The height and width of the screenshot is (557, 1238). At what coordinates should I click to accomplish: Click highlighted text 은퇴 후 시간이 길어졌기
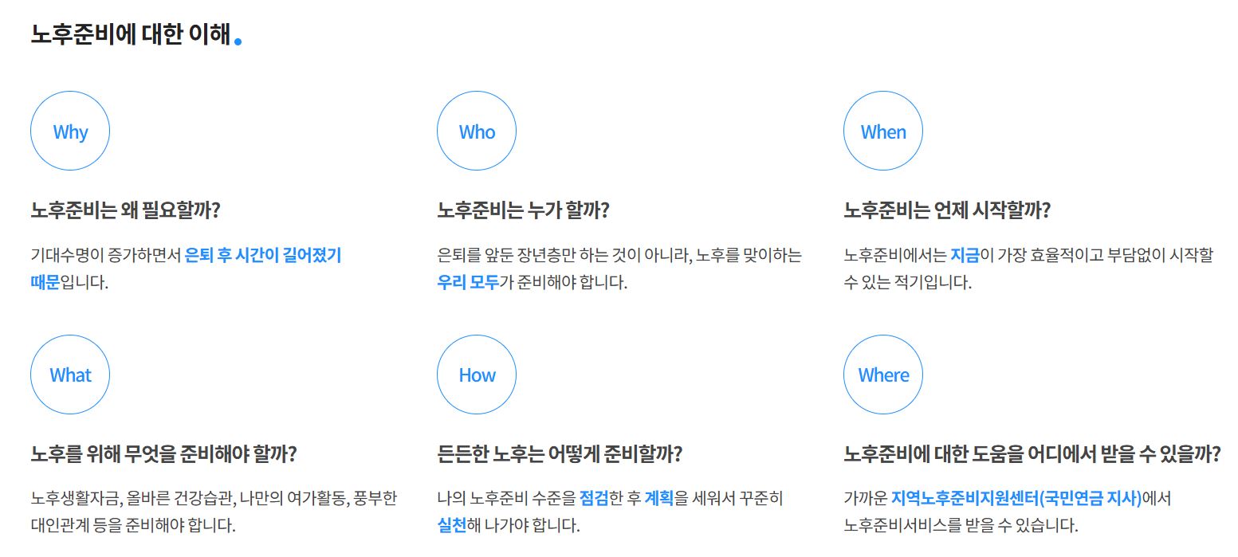(263, 256)
